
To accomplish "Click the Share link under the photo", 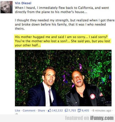I will [x=41, y=110].
